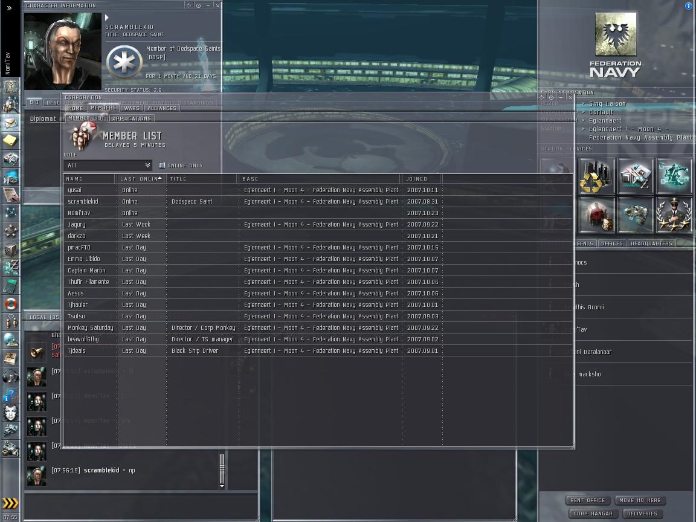Select the Captain Martin member row
This screenshot has height=522, width=696.
[x=318, y=270]
